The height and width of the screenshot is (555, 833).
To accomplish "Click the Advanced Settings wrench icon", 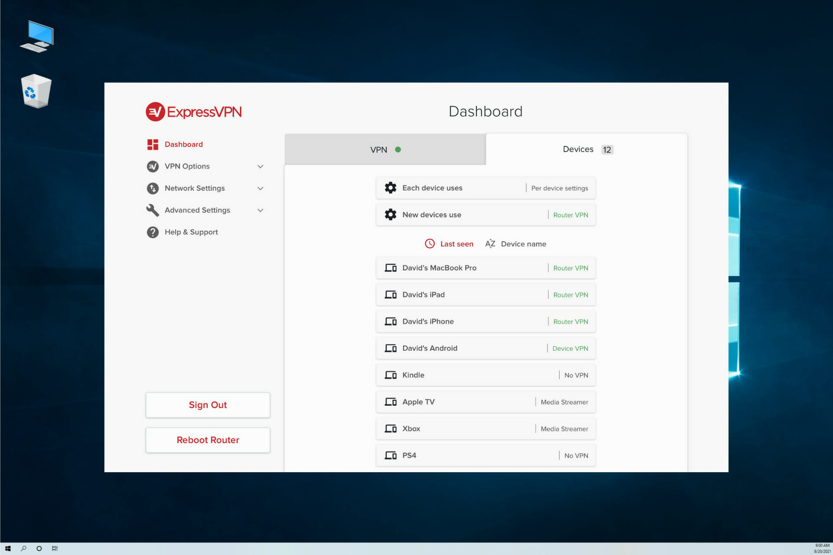I will tap(153, 210).
